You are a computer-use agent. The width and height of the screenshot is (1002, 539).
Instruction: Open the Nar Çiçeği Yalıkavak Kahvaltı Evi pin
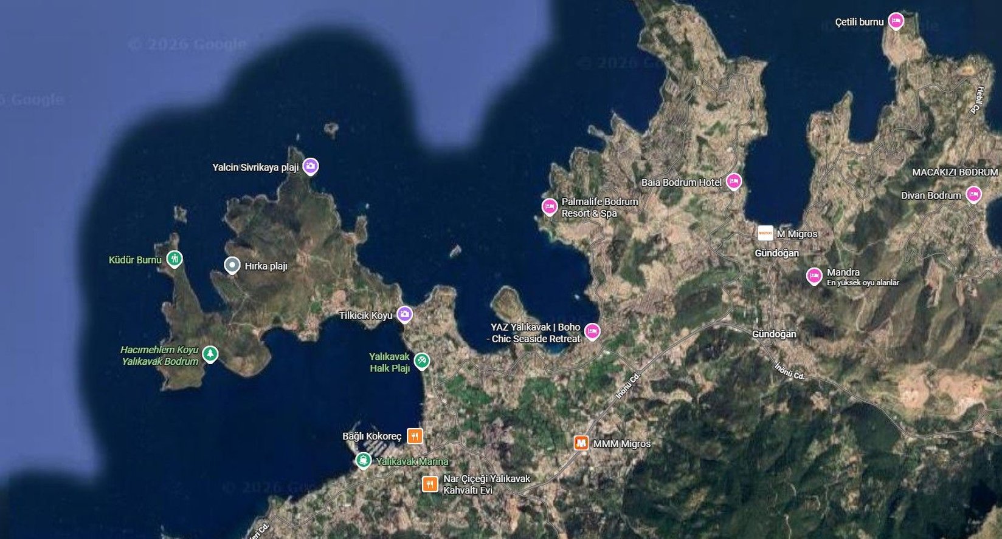[430, 484]
